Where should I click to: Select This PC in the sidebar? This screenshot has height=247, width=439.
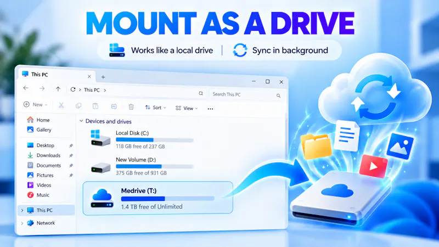[x=46, y=210]
